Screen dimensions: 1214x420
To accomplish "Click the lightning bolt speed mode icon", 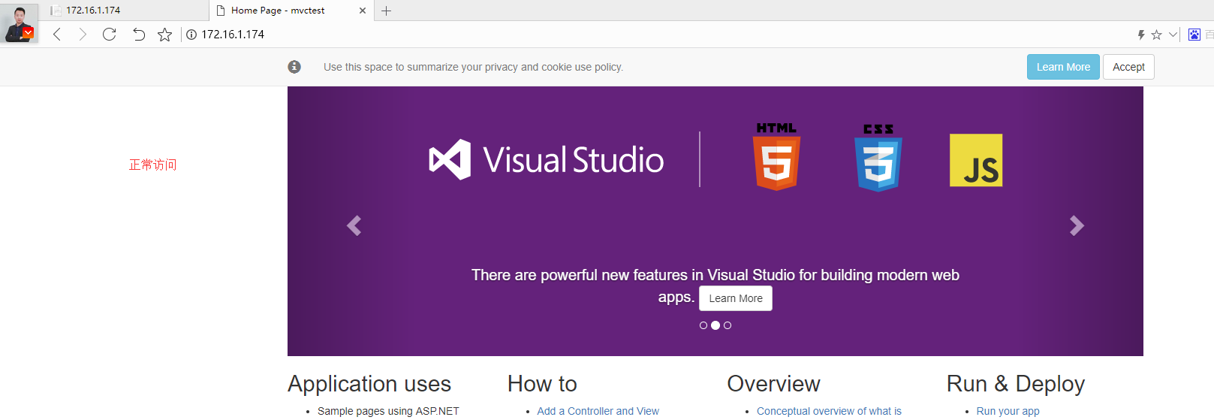I will tap(1141, 35).
